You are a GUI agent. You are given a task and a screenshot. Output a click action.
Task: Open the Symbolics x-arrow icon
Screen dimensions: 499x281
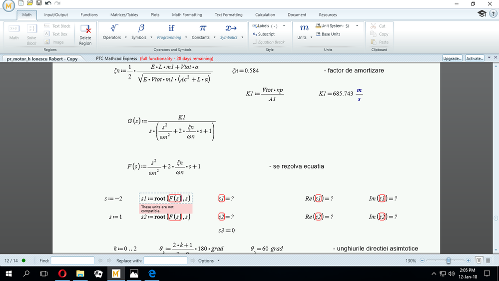pyautogui.click(x=231, y=28)
